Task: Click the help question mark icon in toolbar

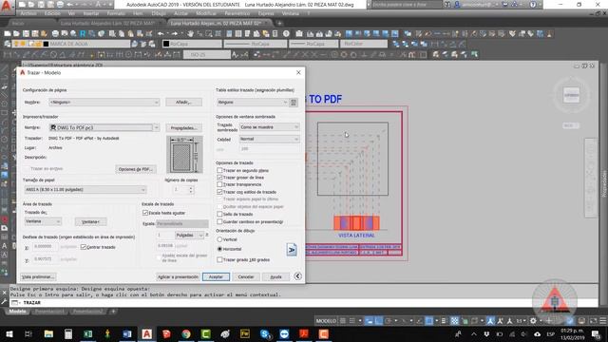Action: [x=286, y=34]
